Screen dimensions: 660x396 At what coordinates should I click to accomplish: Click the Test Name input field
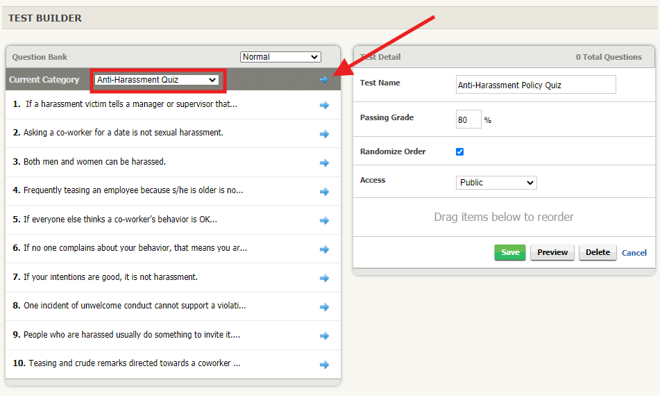536,85
